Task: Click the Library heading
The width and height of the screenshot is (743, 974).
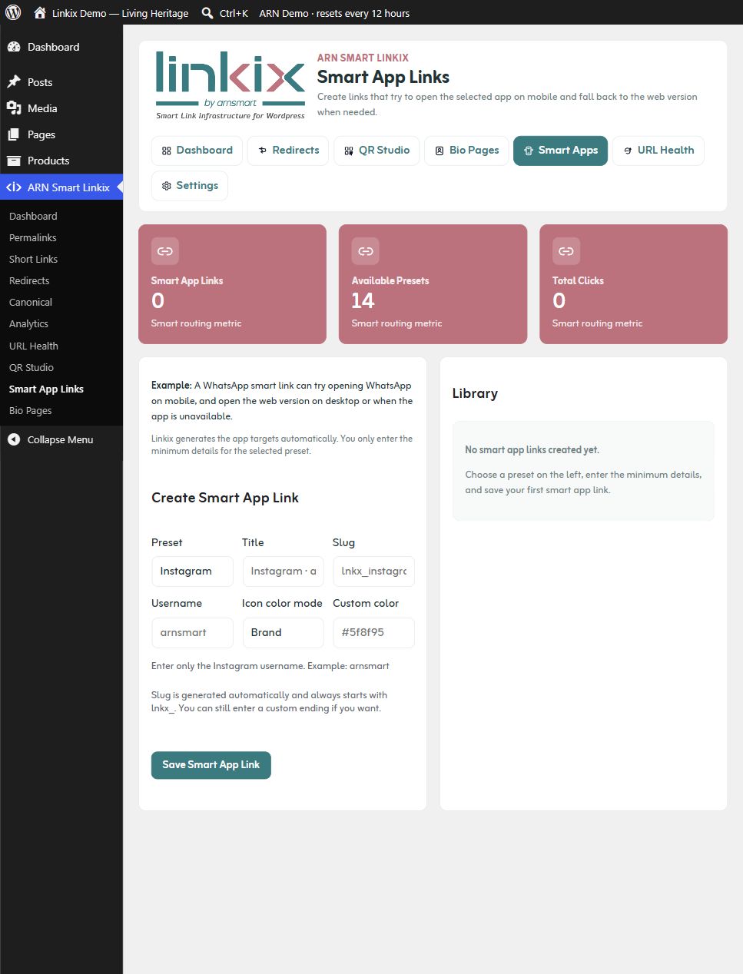Action: (x=475, y=393)
